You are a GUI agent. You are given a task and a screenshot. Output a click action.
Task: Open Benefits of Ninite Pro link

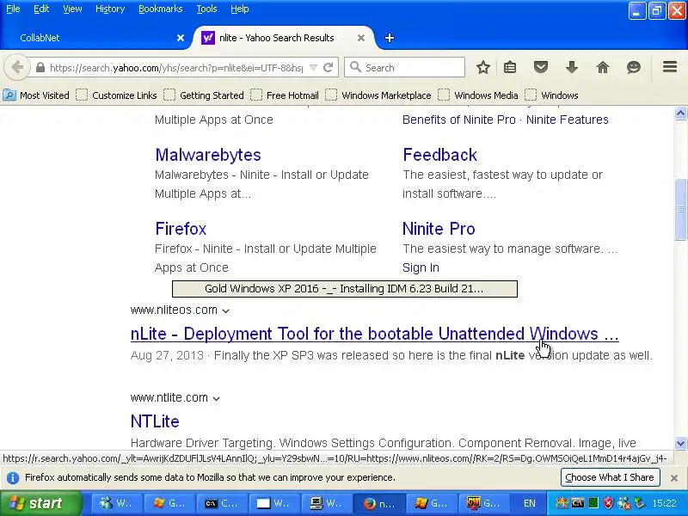click(458, 120)
